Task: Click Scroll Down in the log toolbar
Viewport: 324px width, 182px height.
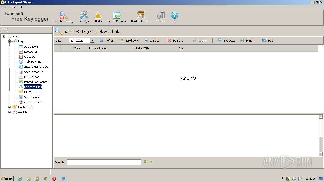Action: point(130,41)
